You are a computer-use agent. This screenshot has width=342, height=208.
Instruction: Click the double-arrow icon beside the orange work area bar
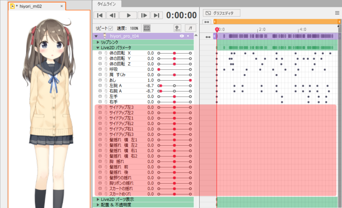tap(206, 22)
